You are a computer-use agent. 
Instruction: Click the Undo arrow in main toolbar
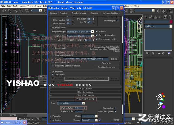point(4,11)
